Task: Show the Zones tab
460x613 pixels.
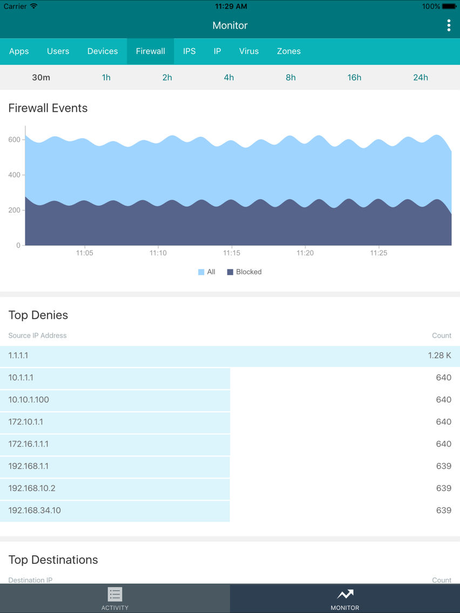Action: [289, 51]
